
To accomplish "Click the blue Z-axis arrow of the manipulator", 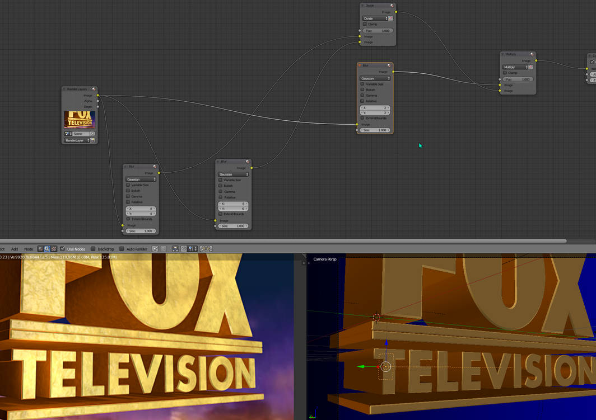I will pos(386,343).
